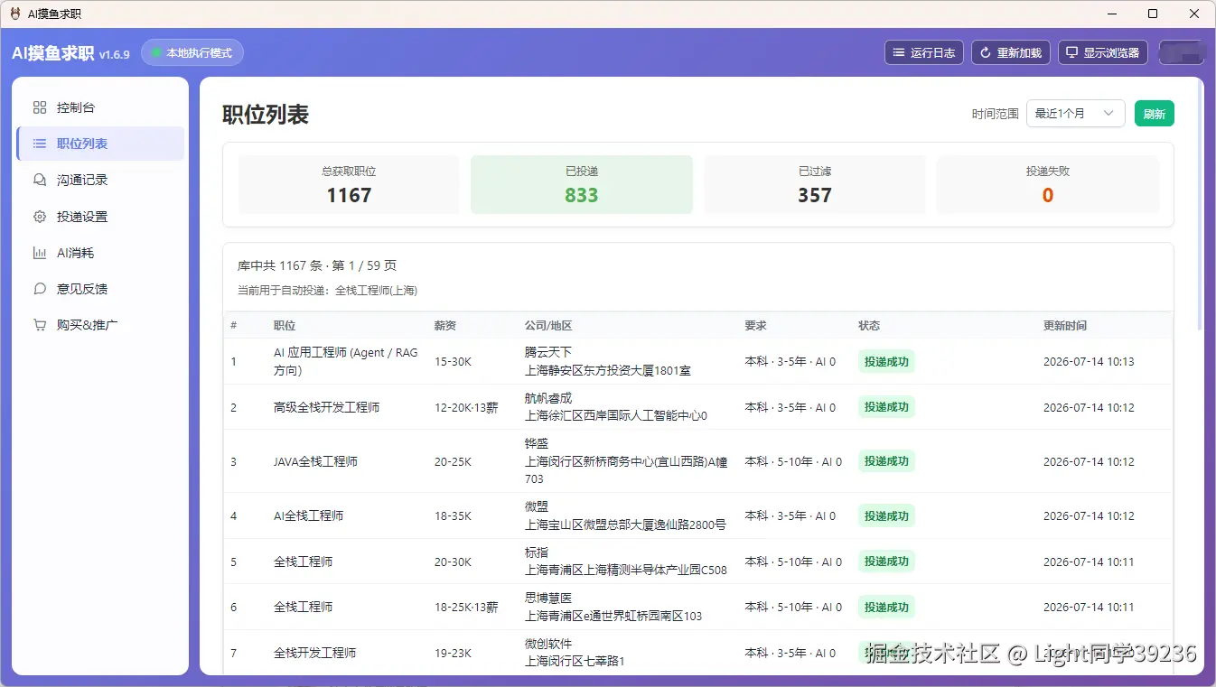Click timestamp 2026-07-14 10:13
The width and height of the screenshot is (1216, 687).
pyautogui.click(x=1089, y=361)
